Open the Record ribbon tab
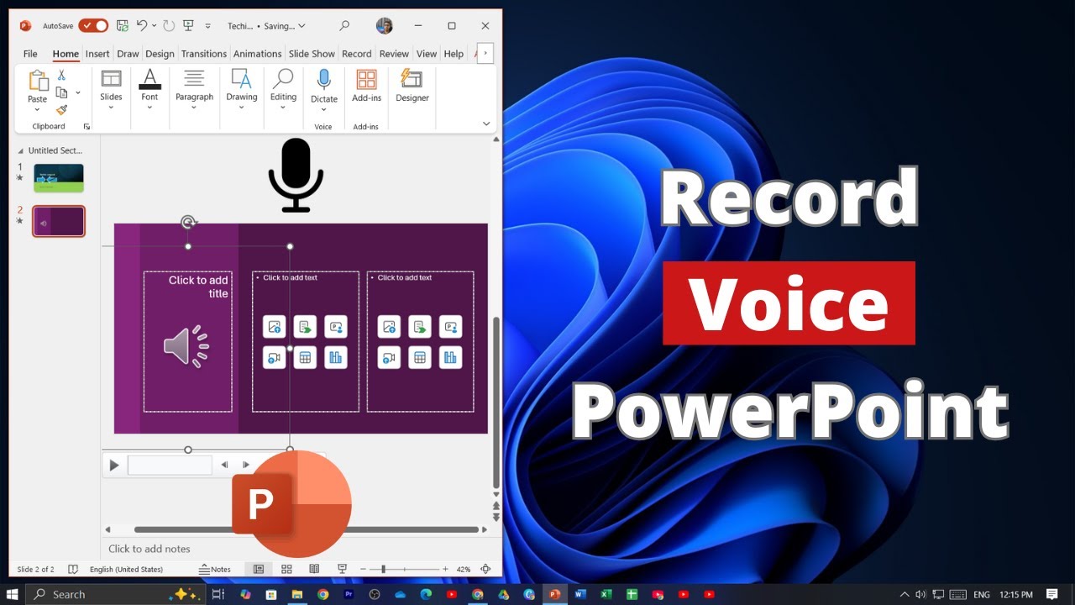This screenshot has width=1075, height=605. click(356, 54)
